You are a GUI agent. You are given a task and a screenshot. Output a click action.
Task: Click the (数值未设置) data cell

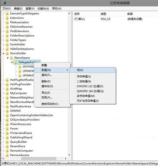pyautogui.click(x=135, y=19)
